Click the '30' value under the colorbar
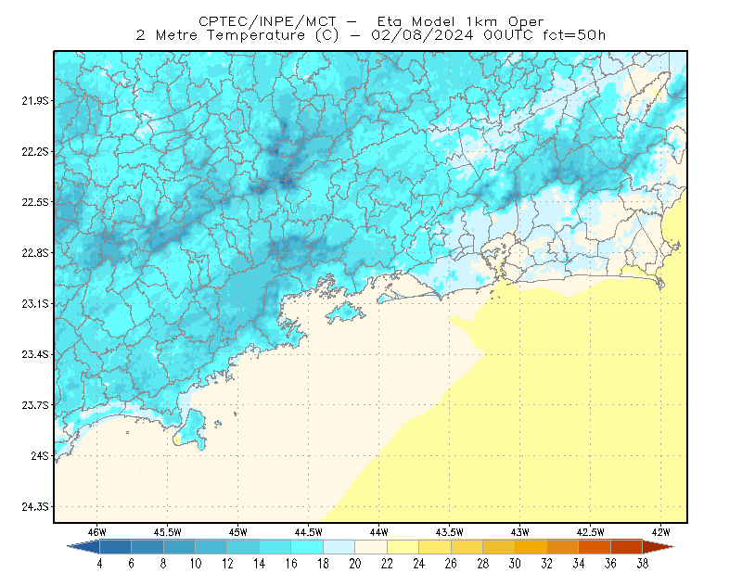Screen dimensions: 742x573 click(x=515, y=564)
